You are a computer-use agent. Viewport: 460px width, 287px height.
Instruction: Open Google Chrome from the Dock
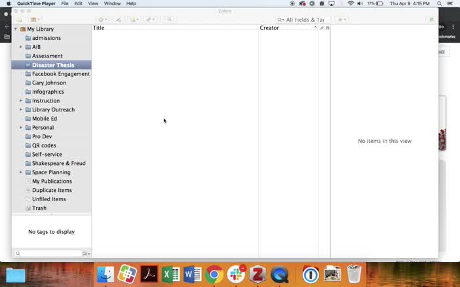click(x=214, y=275)
